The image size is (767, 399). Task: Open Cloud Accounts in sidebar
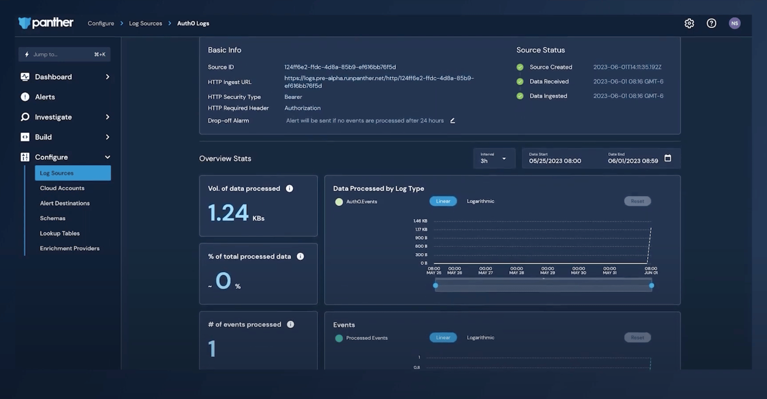coord(62,188)
